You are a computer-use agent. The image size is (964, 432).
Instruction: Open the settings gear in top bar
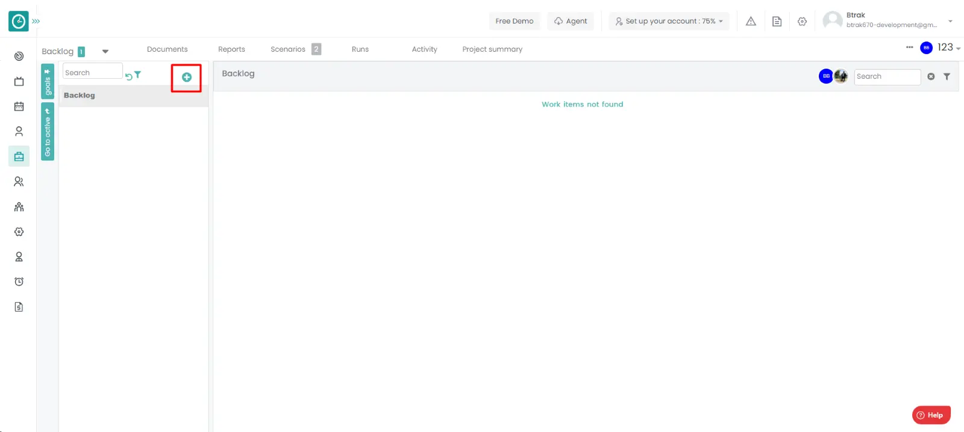point(802,21)
